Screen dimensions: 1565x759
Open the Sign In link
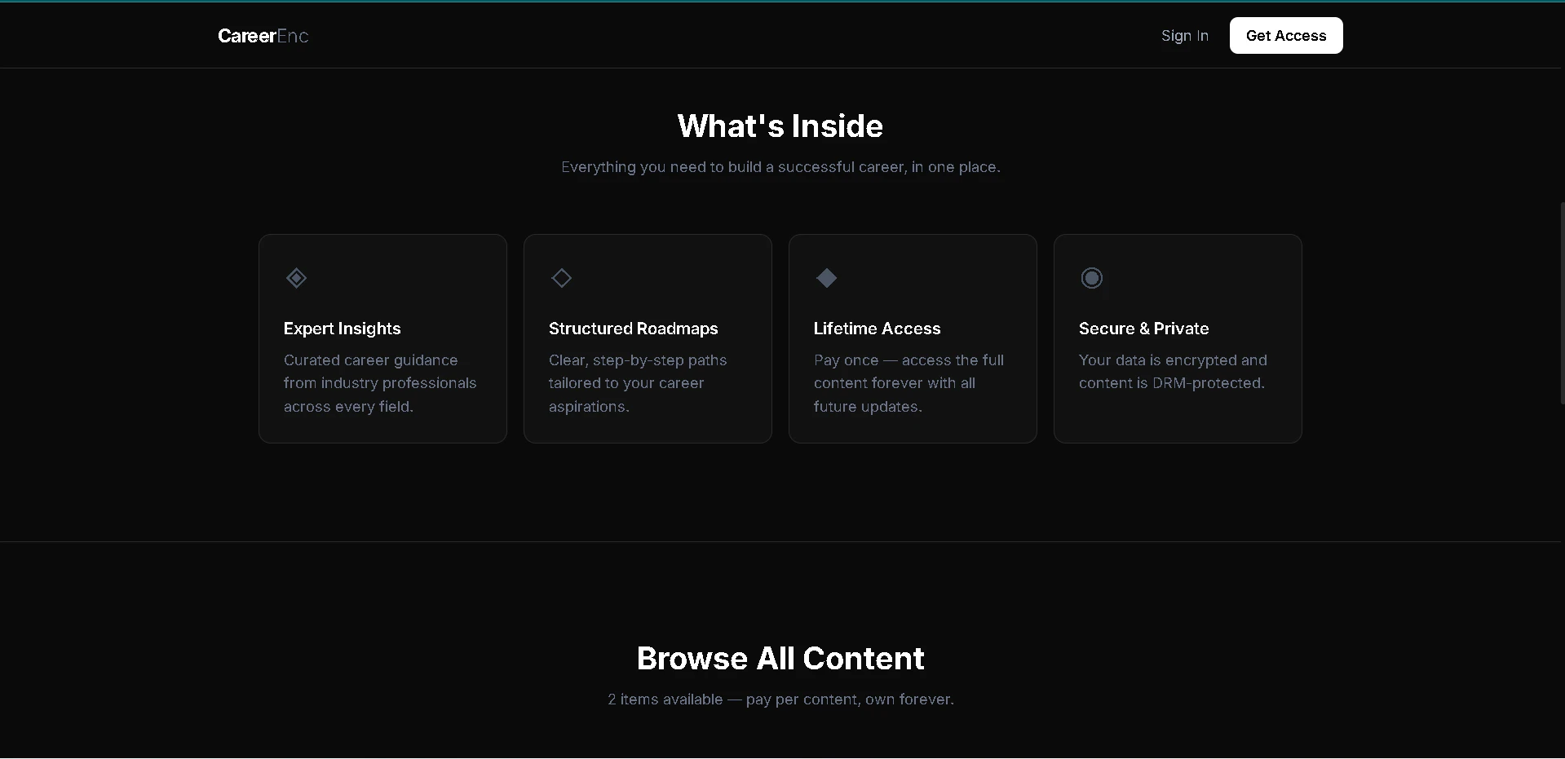tap(1185, 36)
